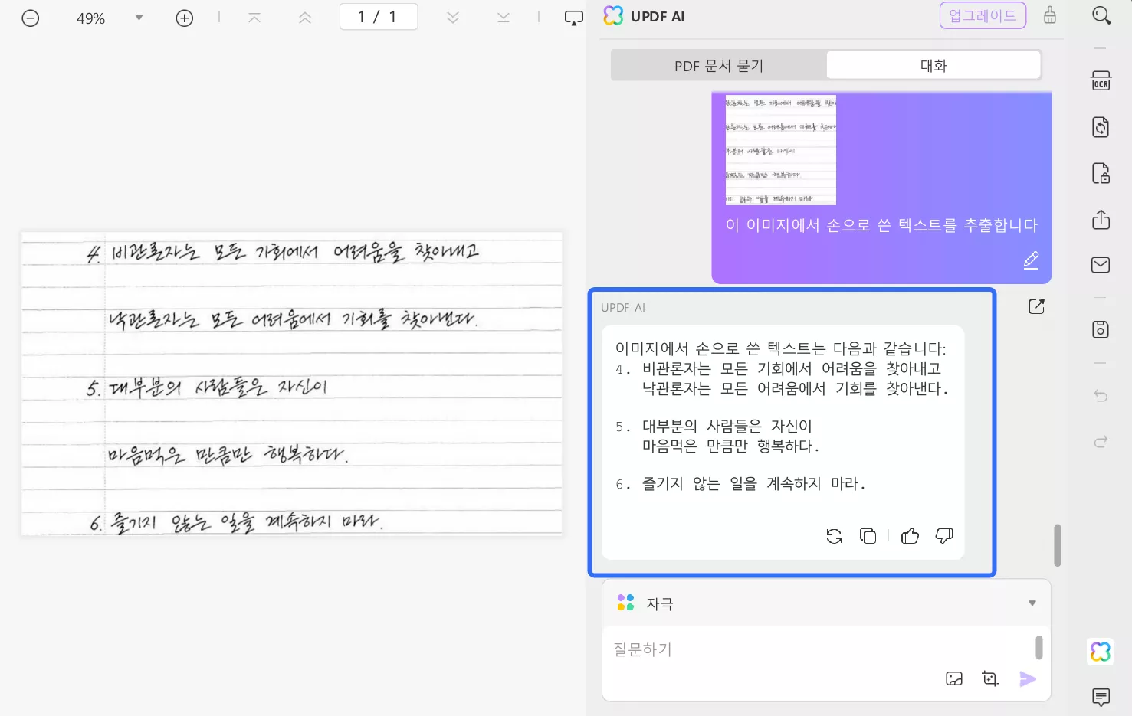Edit the sent prompt with pencil icon

(x=1032, y=260)
